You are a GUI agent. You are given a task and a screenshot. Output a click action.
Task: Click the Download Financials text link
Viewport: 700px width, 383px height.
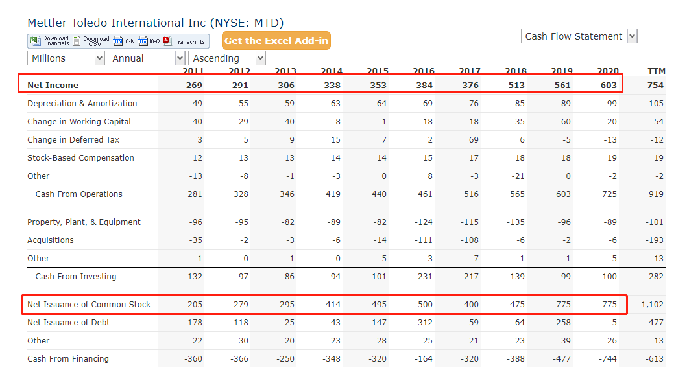(55, 41)
